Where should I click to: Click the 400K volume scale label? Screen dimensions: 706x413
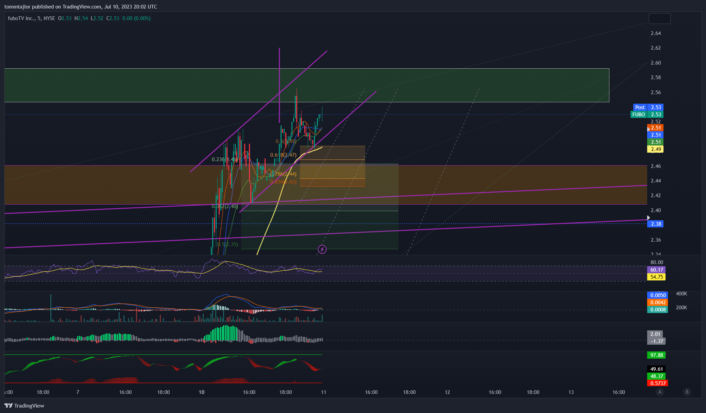[x=682, y=294]
